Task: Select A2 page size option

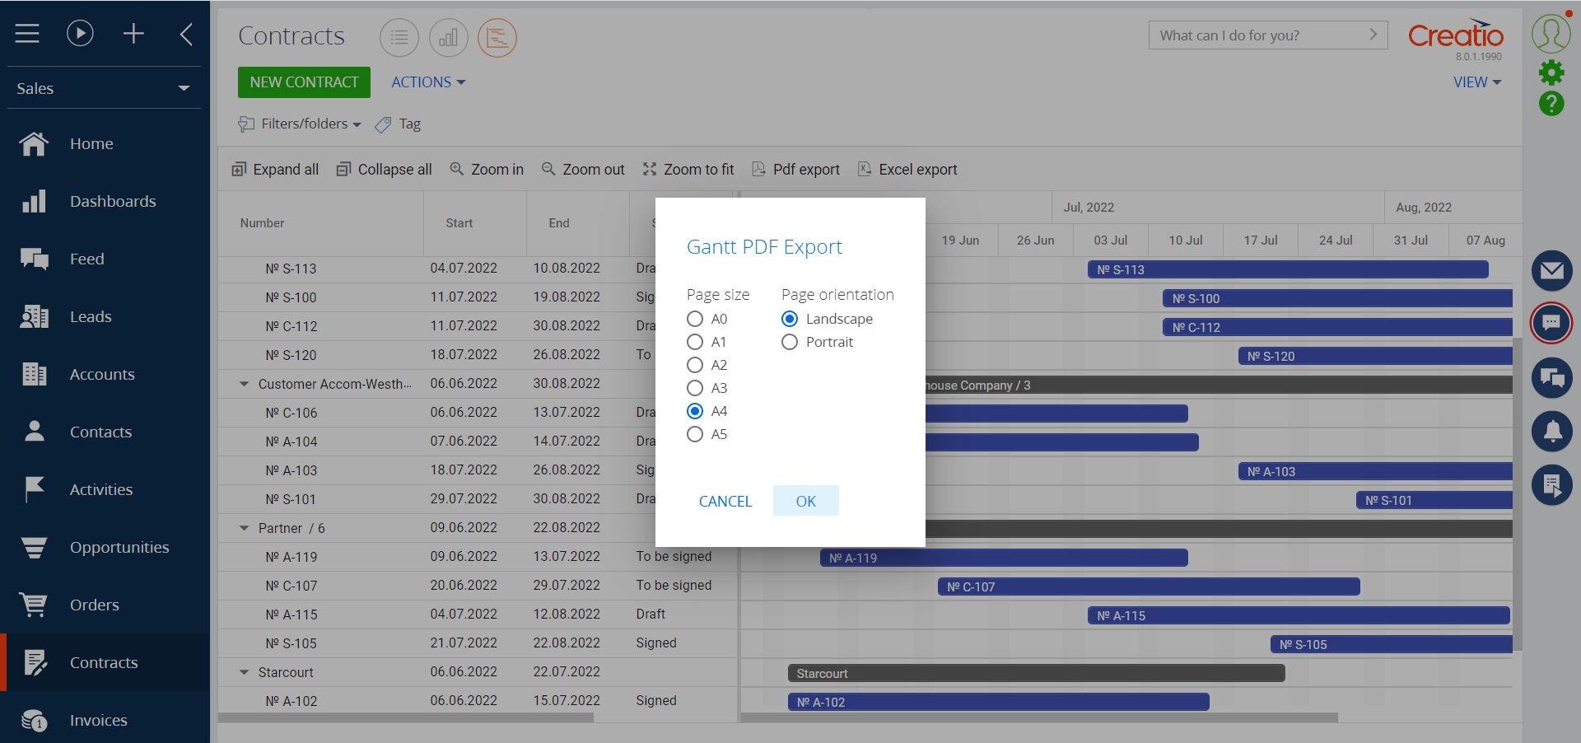Action: point(694,365)
